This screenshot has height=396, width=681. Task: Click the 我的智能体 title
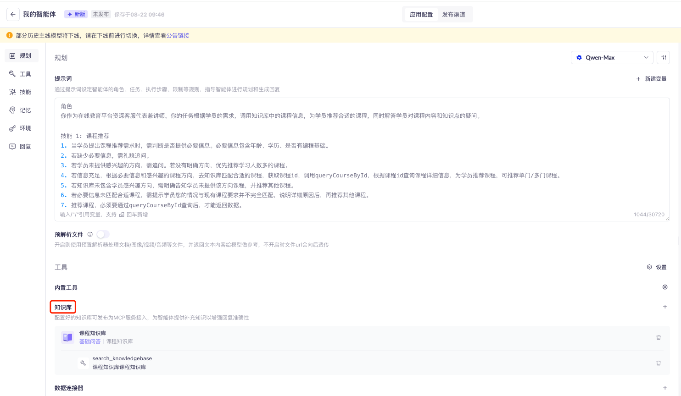pos(39,14)
